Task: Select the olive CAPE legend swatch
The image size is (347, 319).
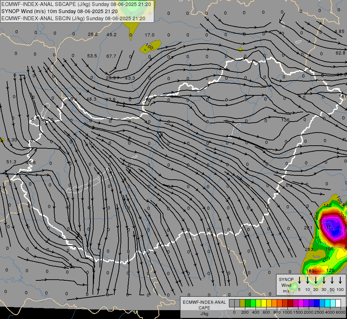Action: pyautogui.click(x=242, y=303)
